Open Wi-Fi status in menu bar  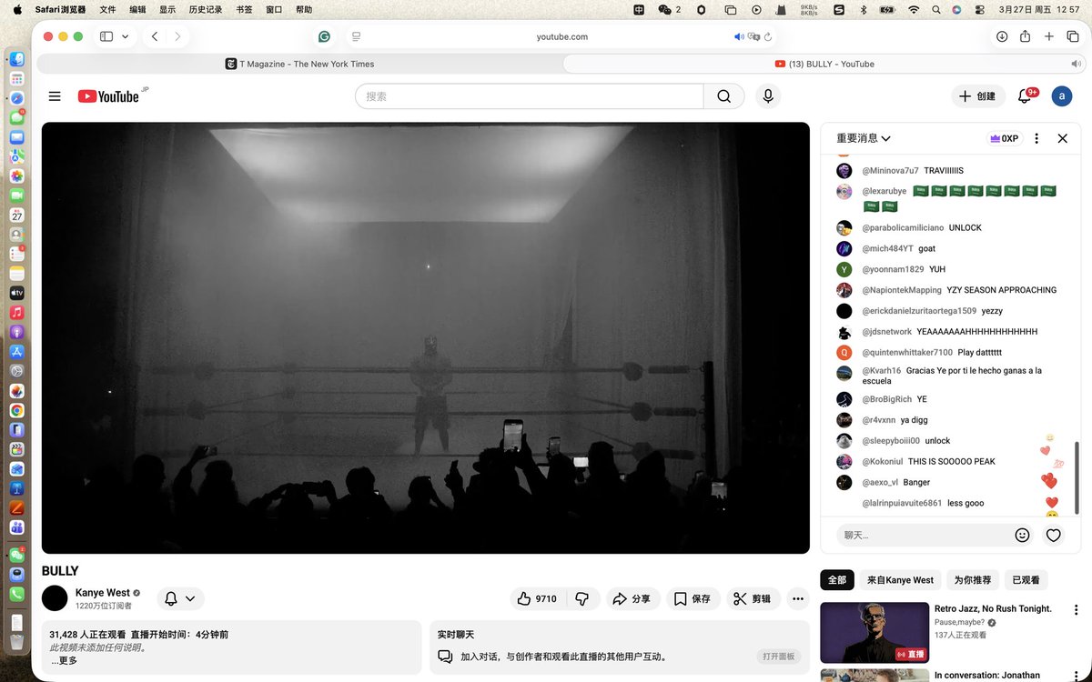pyautogui.click(x=914, y=9)
